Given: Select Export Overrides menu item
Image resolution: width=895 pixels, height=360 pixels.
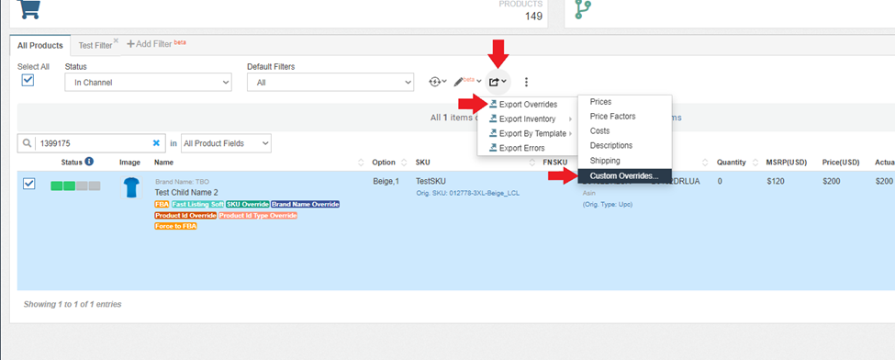Looking at the screenshot, I should [x=528, y=105].
